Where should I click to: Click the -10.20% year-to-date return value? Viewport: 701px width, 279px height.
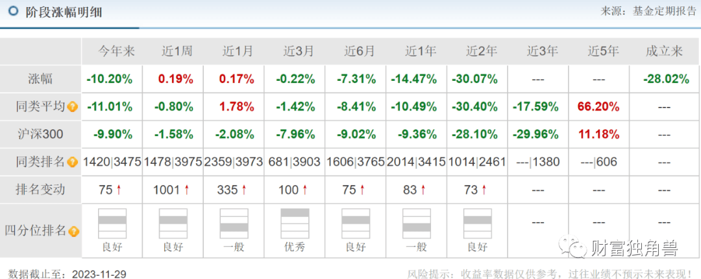110,80
